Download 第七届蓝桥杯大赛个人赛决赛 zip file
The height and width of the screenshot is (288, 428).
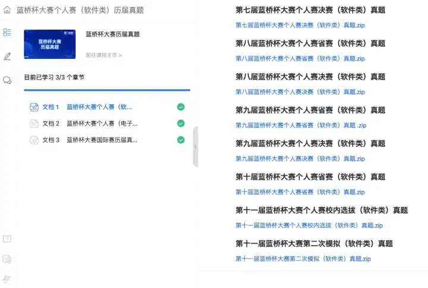click(300, 26)
